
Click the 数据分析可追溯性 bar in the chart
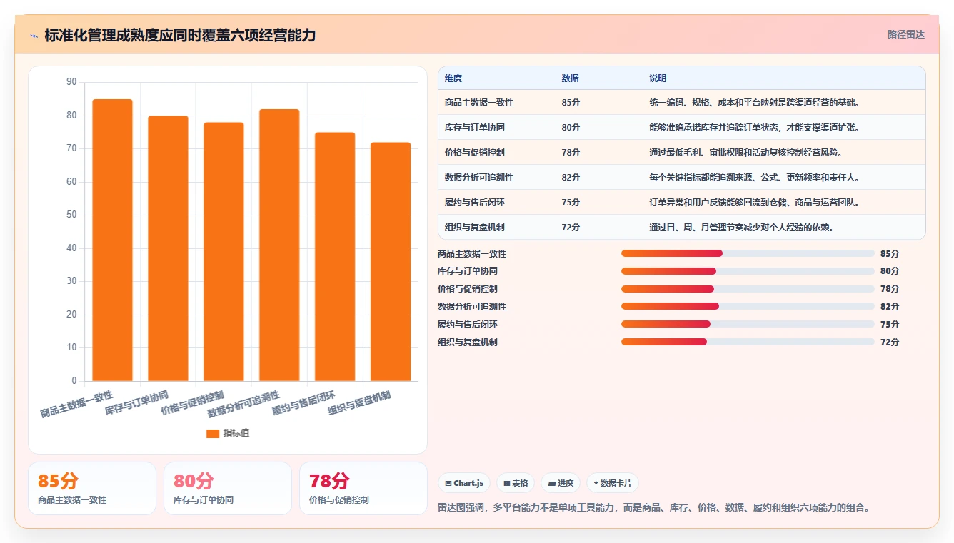pos(279,245)
